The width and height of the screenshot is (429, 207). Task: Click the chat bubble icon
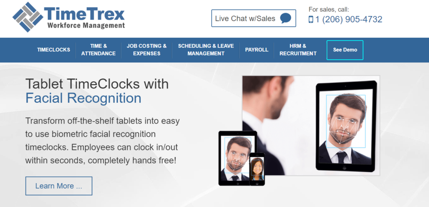pyautogui.click(x=285, y=18)
